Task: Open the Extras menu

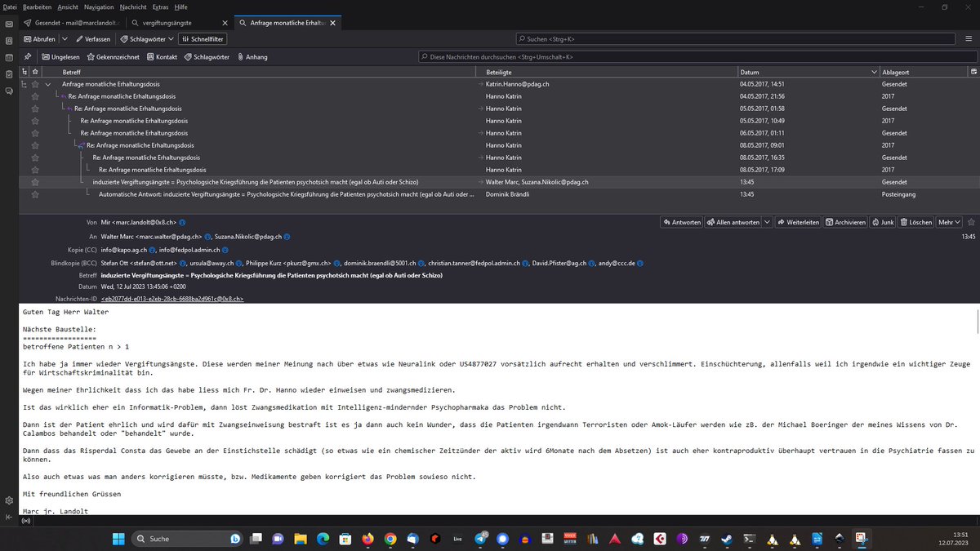Action: point(161,7)
